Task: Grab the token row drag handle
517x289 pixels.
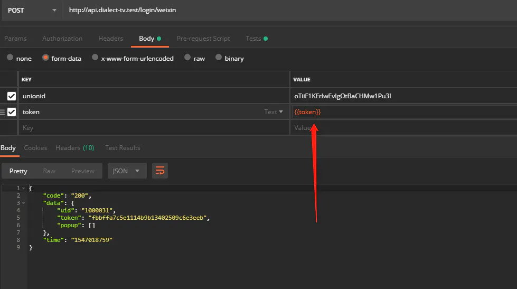Action: (x=3, y=112)
